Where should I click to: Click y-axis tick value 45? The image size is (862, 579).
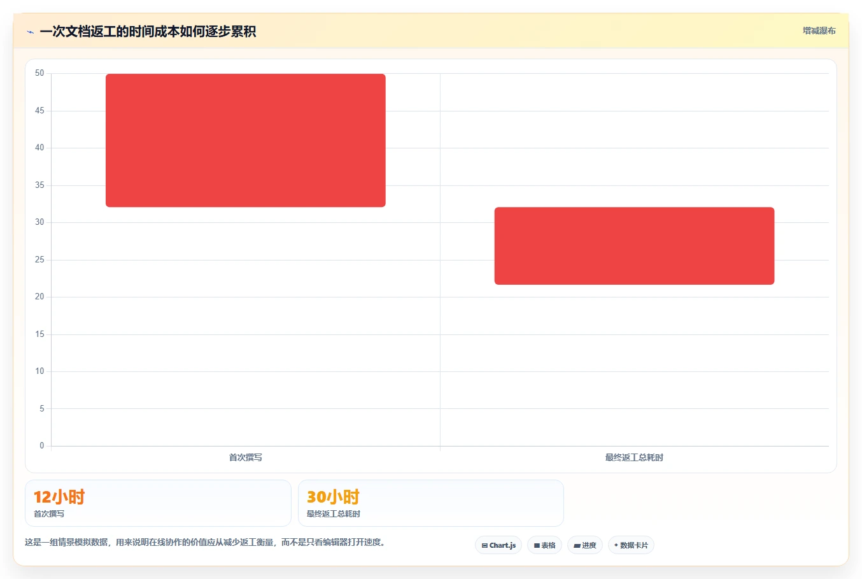coord(39,111)
